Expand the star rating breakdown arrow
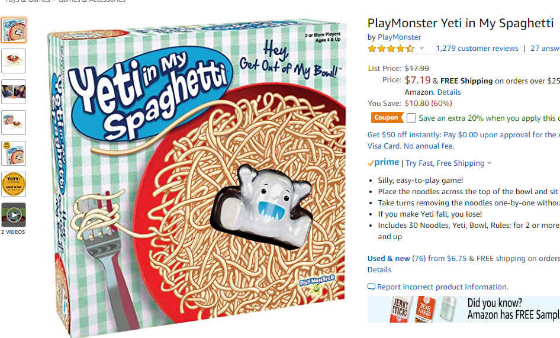Viewport: 560px width, 338px height. 422,48
